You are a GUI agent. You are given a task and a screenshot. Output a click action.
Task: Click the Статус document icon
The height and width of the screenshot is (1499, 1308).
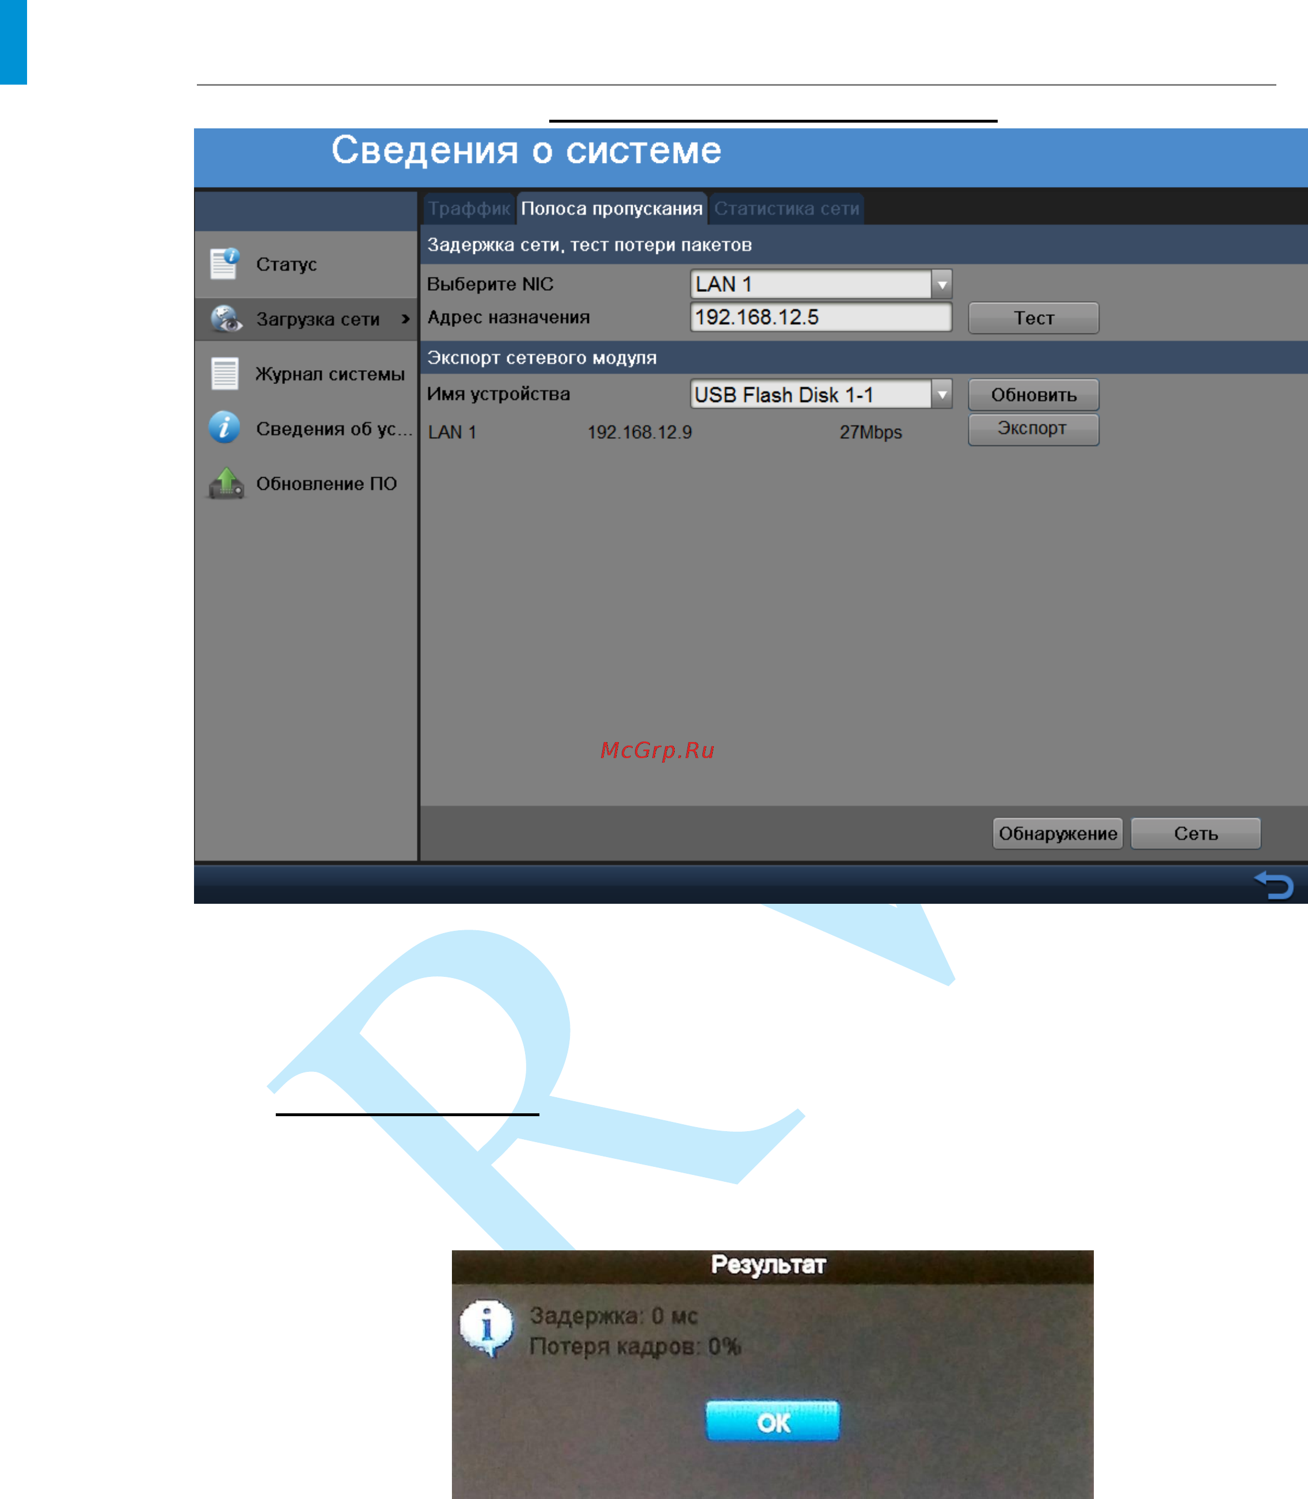click(x=224, y=264)
